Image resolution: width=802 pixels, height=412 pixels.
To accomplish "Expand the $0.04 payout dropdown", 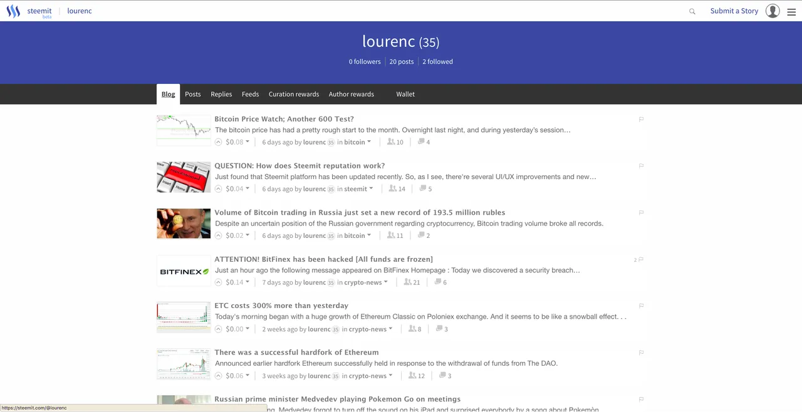I will [x=237, y=188].
